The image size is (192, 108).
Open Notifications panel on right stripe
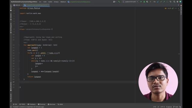pos(181,10)
